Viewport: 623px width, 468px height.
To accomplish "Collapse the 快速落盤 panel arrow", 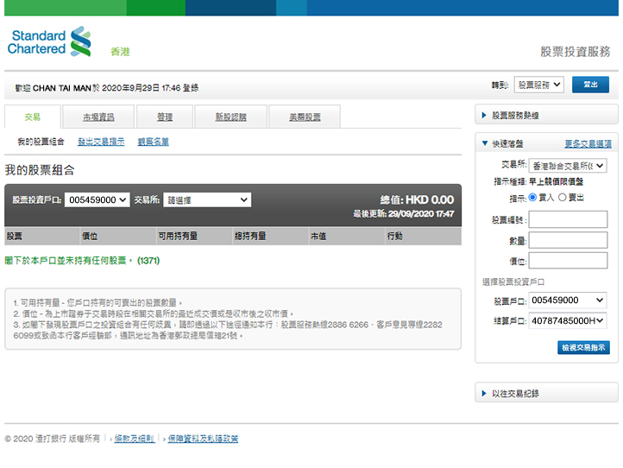I will tap(482, 143).
